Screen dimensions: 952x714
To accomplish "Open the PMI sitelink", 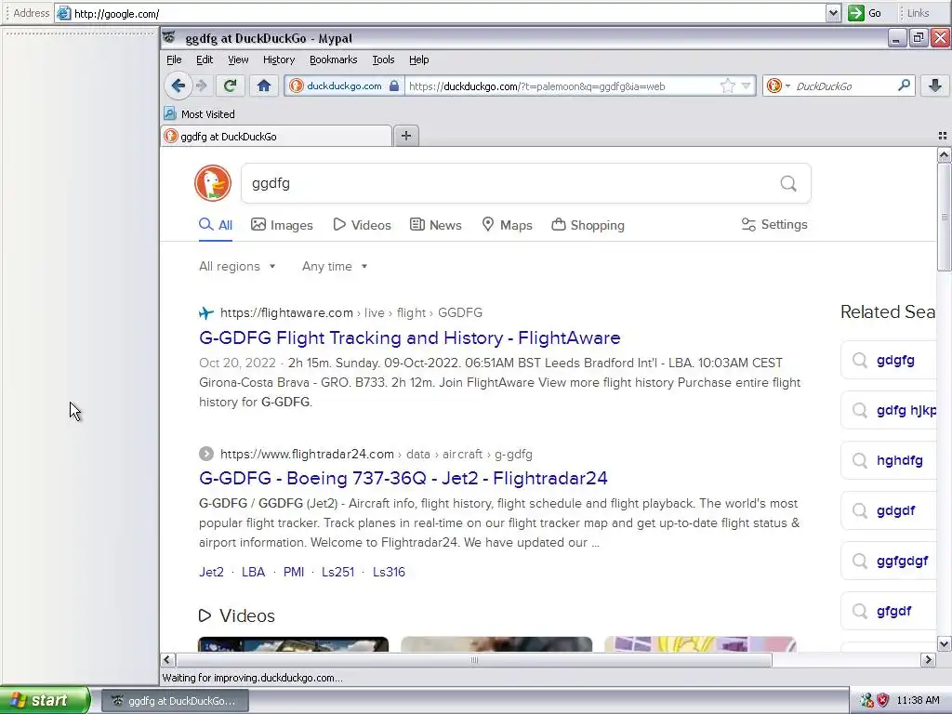I will [x=294, y=572].
